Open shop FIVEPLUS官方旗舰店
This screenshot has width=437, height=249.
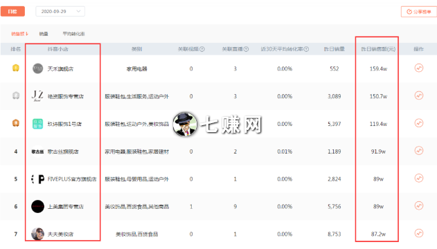(72, 179)
